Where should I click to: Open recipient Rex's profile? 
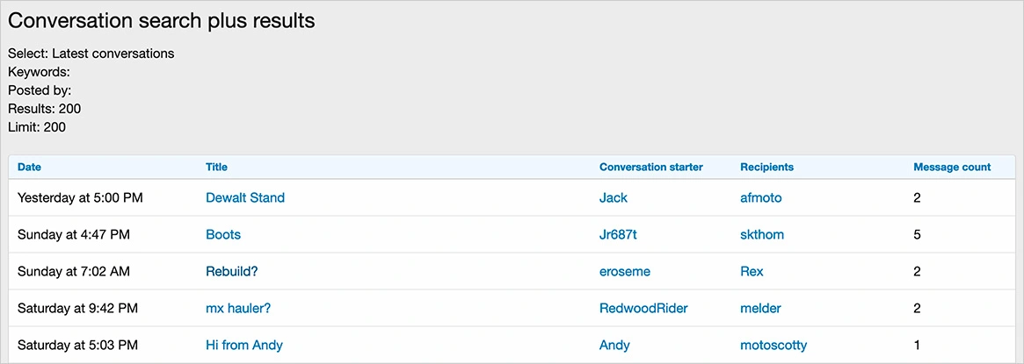click(752, 272)
